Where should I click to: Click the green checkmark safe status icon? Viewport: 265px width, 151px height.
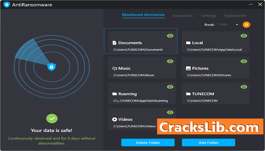tap(52, 119)
